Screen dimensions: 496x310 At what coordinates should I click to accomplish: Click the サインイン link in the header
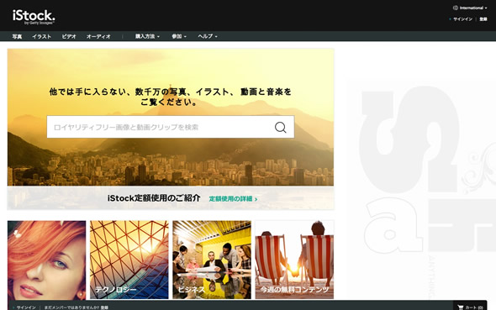point(462,19)
